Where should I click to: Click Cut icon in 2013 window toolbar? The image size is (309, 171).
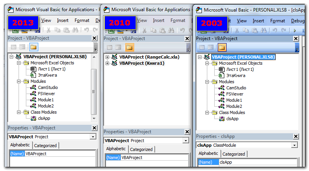point(48,30)
